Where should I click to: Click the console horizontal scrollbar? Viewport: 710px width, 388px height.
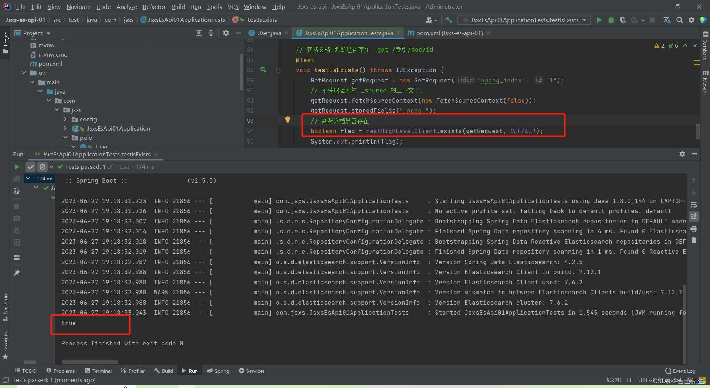pos(89,362)
